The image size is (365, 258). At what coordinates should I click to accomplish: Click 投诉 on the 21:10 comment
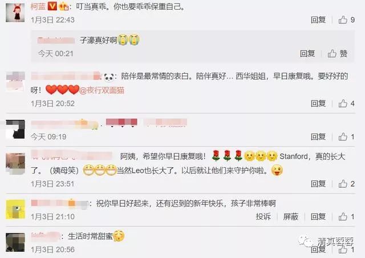pyautogui.click(x=263, y=217)
